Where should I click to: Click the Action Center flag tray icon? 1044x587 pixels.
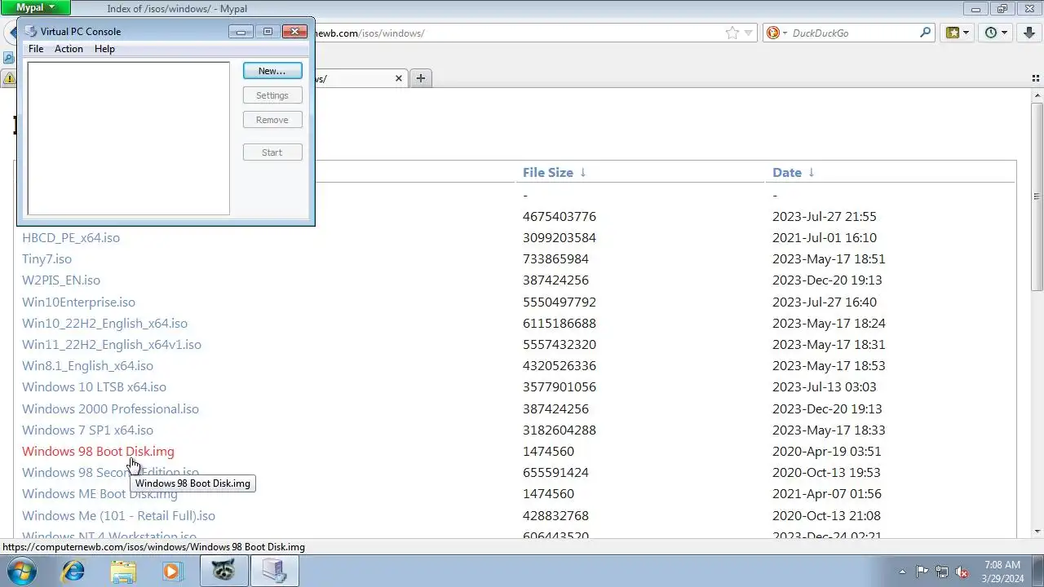pyautogui.click(x=922, y=572)
